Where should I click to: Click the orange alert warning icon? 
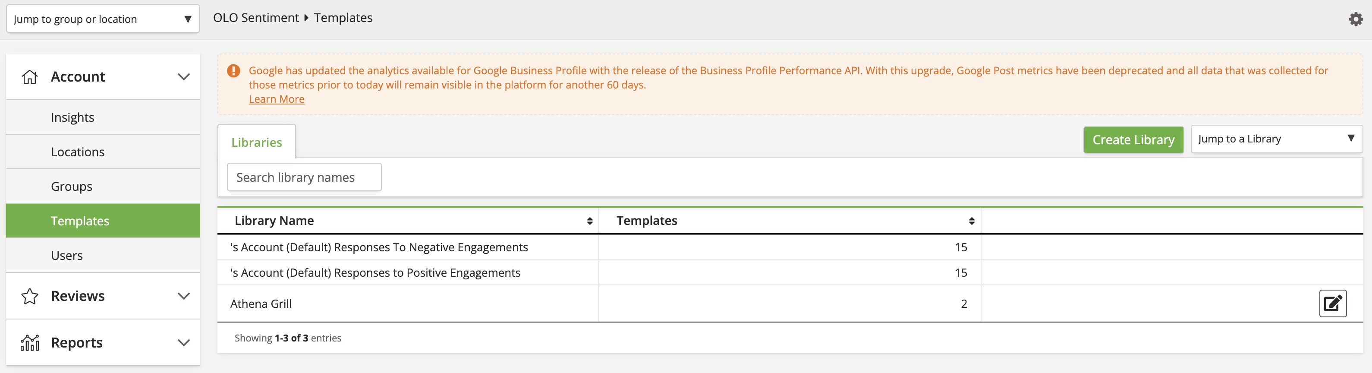pos(233,71)
